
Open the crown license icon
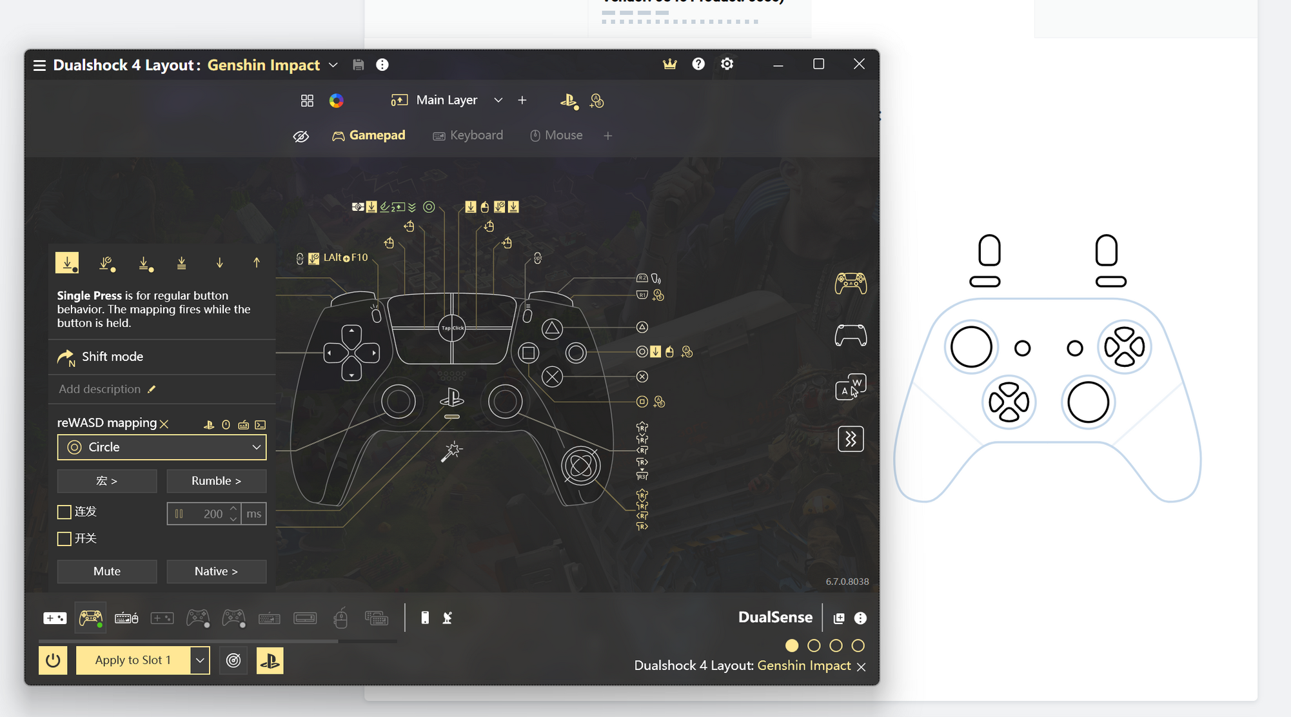[x=670, y=64]
